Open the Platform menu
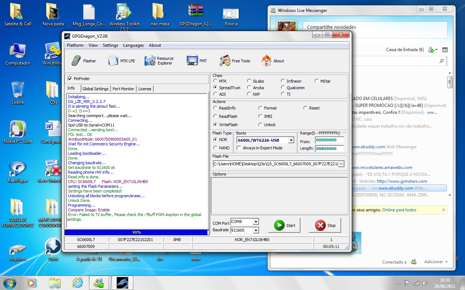 point(75,45)
